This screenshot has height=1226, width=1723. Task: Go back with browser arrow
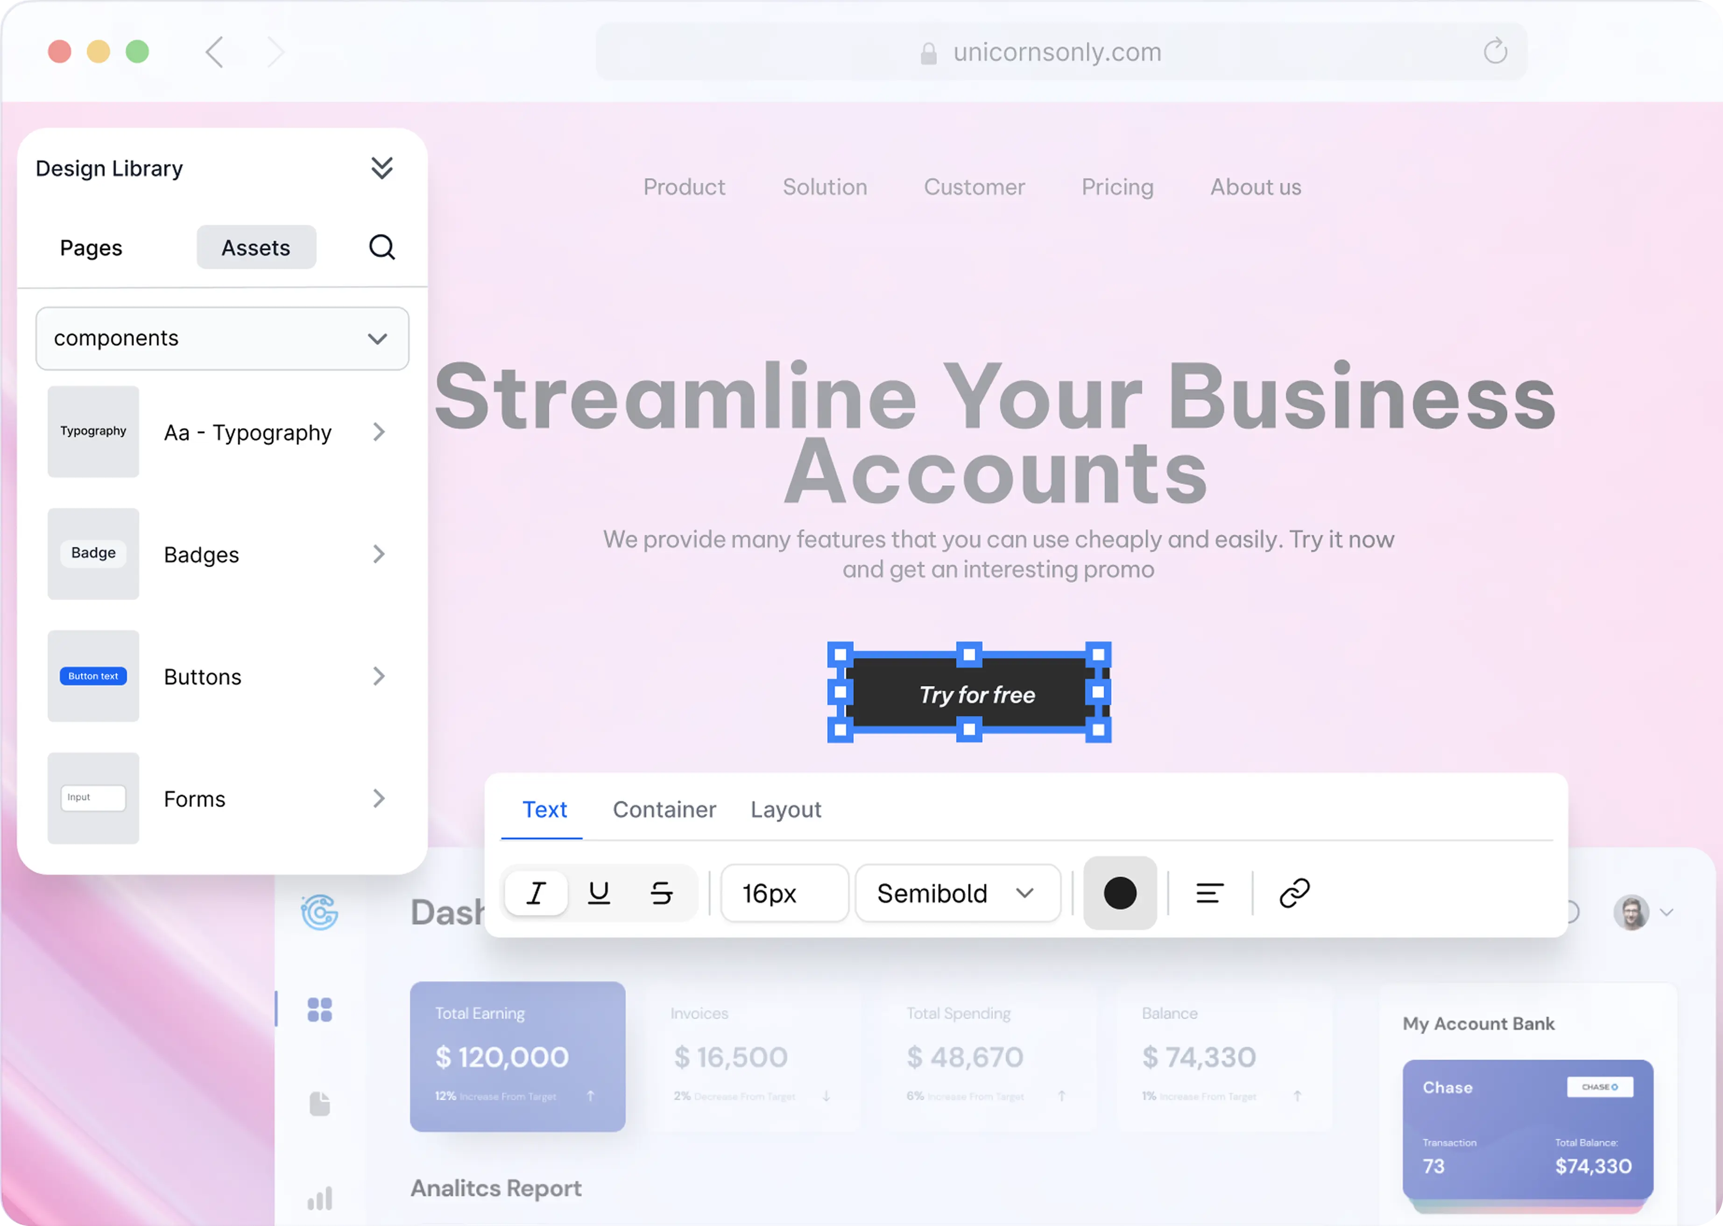(x=215, y=52)
